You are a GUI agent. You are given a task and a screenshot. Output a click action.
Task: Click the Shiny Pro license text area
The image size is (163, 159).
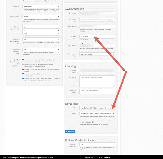click(97, 92)
